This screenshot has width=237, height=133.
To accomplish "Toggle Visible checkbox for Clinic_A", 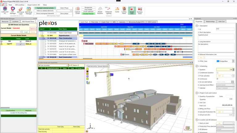I will pos(21,44).
